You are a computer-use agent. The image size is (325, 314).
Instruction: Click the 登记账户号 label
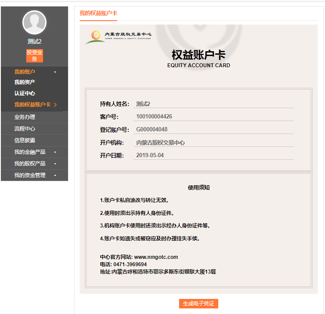(x=115, y=130)
